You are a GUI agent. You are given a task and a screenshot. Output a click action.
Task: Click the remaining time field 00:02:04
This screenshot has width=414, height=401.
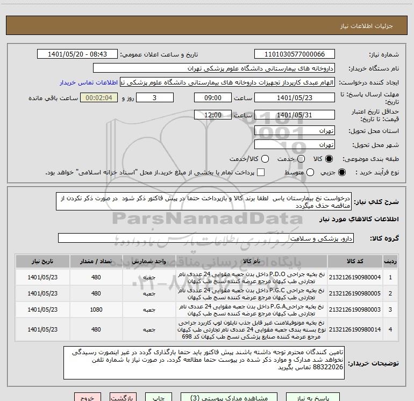tap(99, 97)
